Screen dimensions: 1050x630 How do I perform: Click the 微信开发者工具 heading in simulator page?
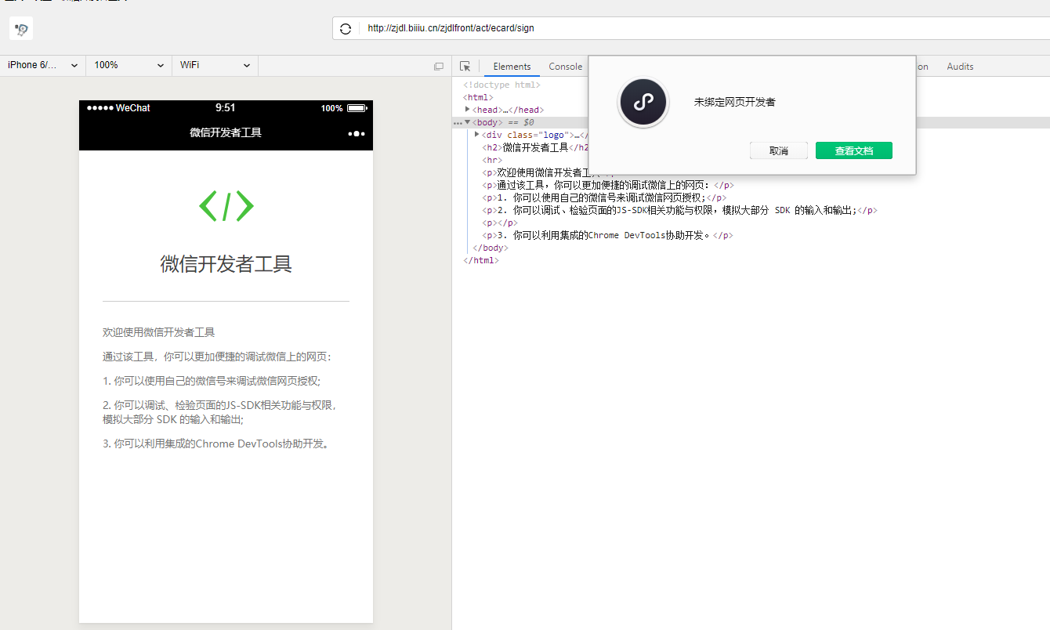pos(226,264)
